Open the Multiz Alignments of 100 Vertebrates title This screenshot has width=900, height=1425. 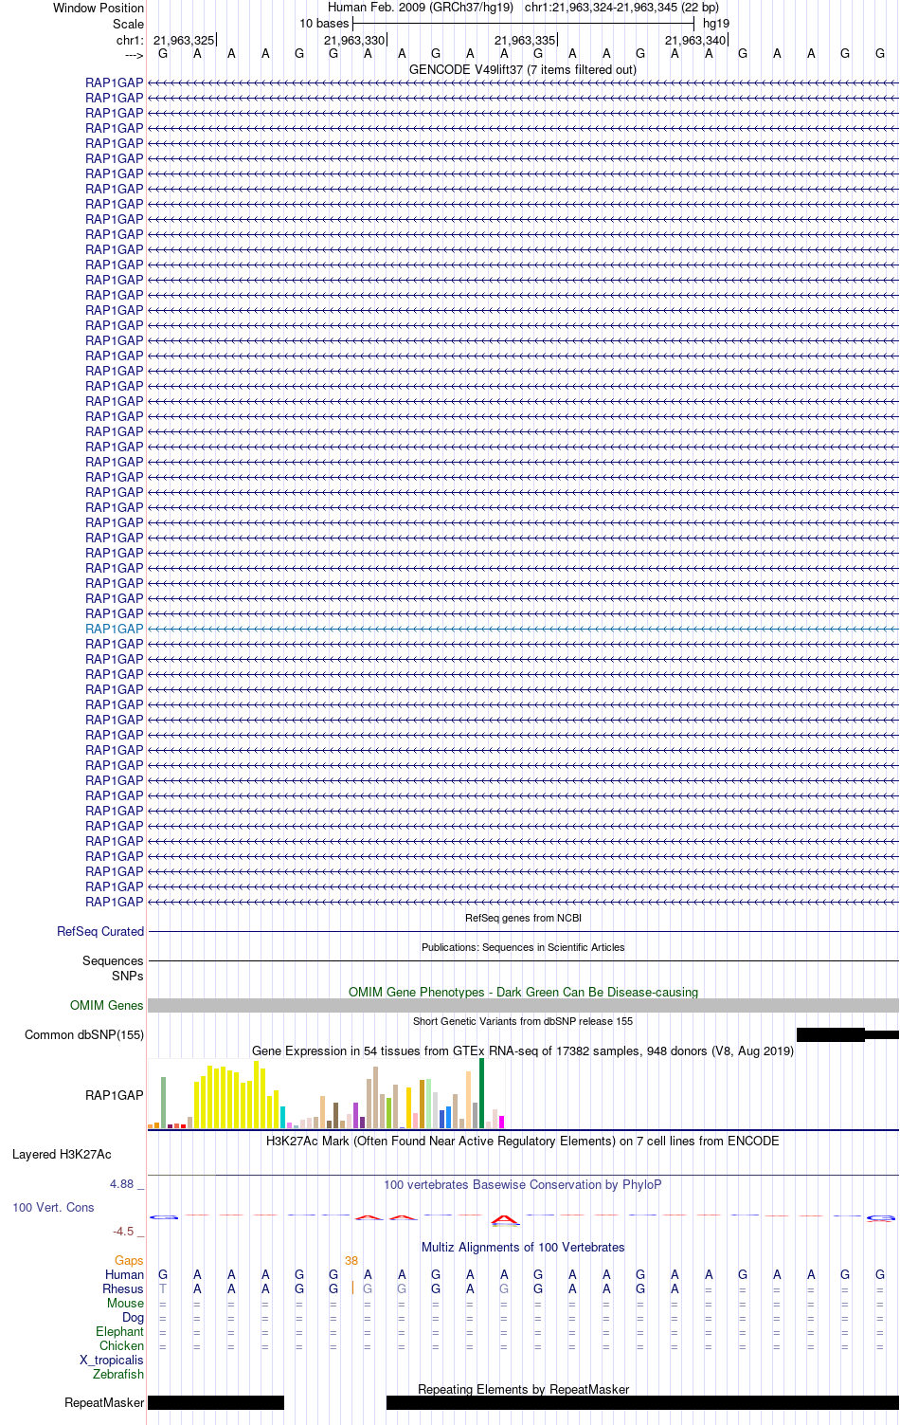pos(523,1247)
